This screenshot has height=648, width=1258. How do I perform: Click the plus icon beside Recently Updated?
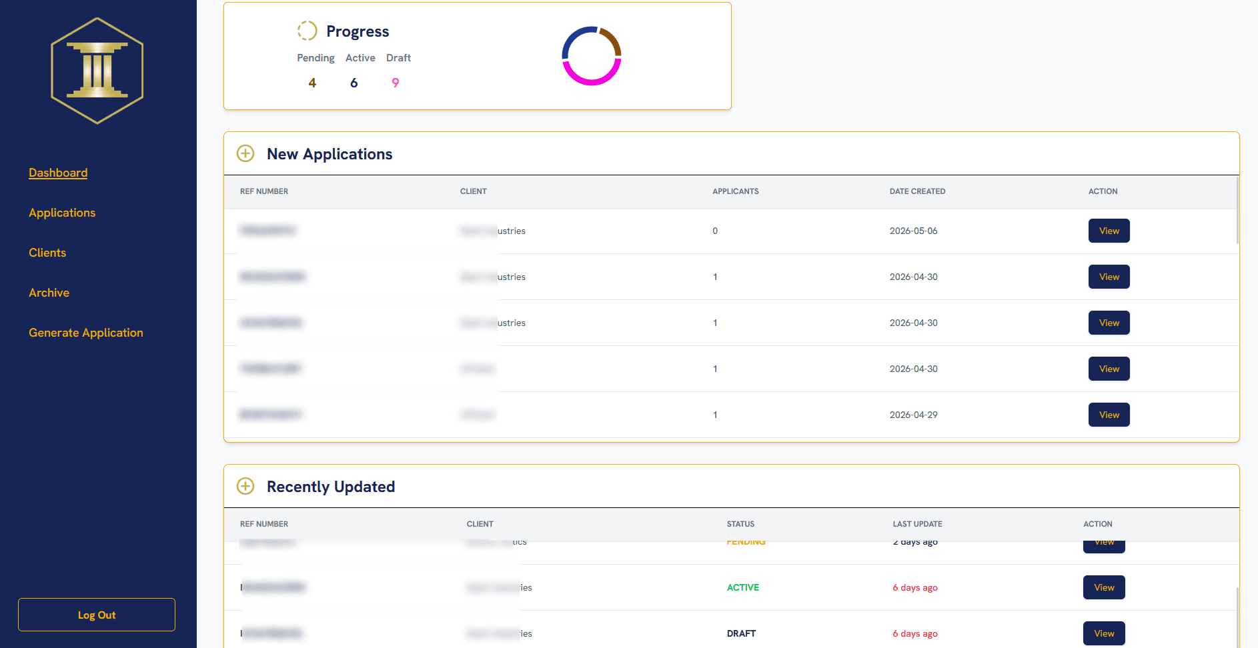(245, 486)
